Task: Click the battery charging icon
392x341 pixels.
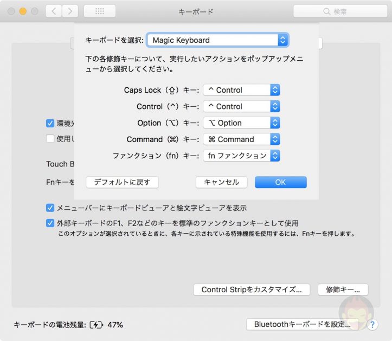Action: [x=97, y=325]
